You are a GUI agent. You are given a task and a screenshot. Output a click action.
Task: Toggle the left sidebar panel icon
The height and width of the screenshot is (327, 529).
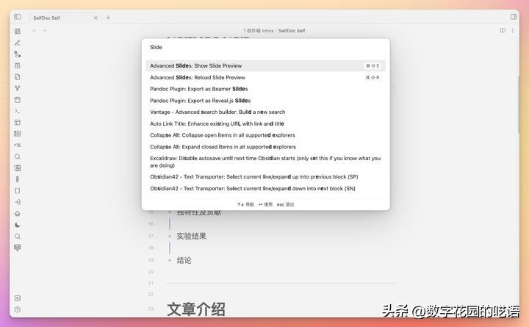point(17,17)
